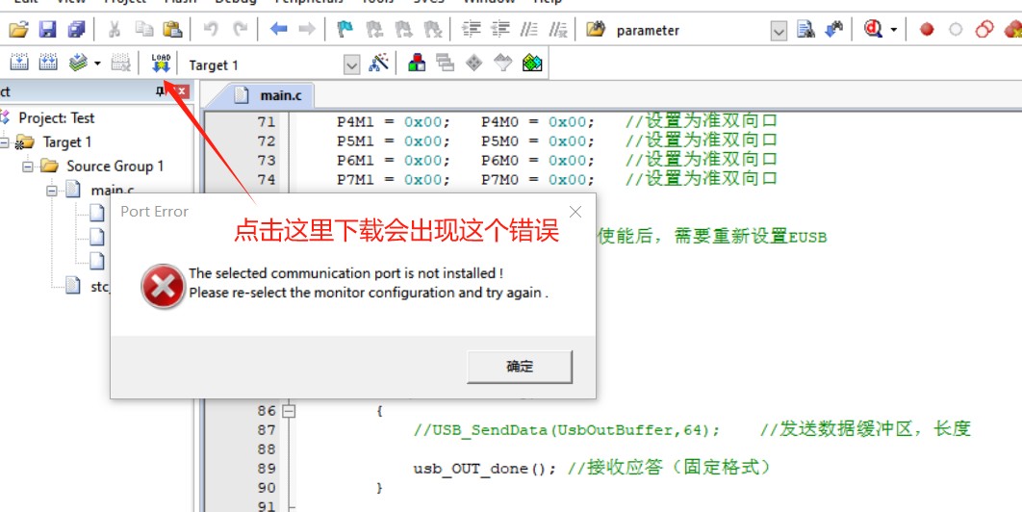Click the Select Software Packs icon
This screenshot has width=1022, height=512.
tap(502, 64)
